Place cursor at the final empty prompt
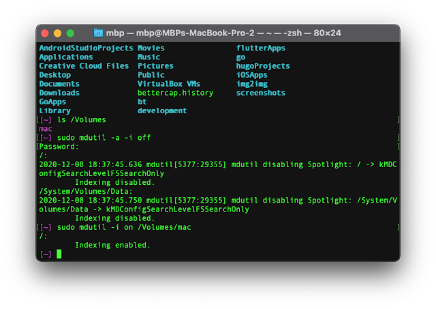The image size is (436, 309). point(59,254)
